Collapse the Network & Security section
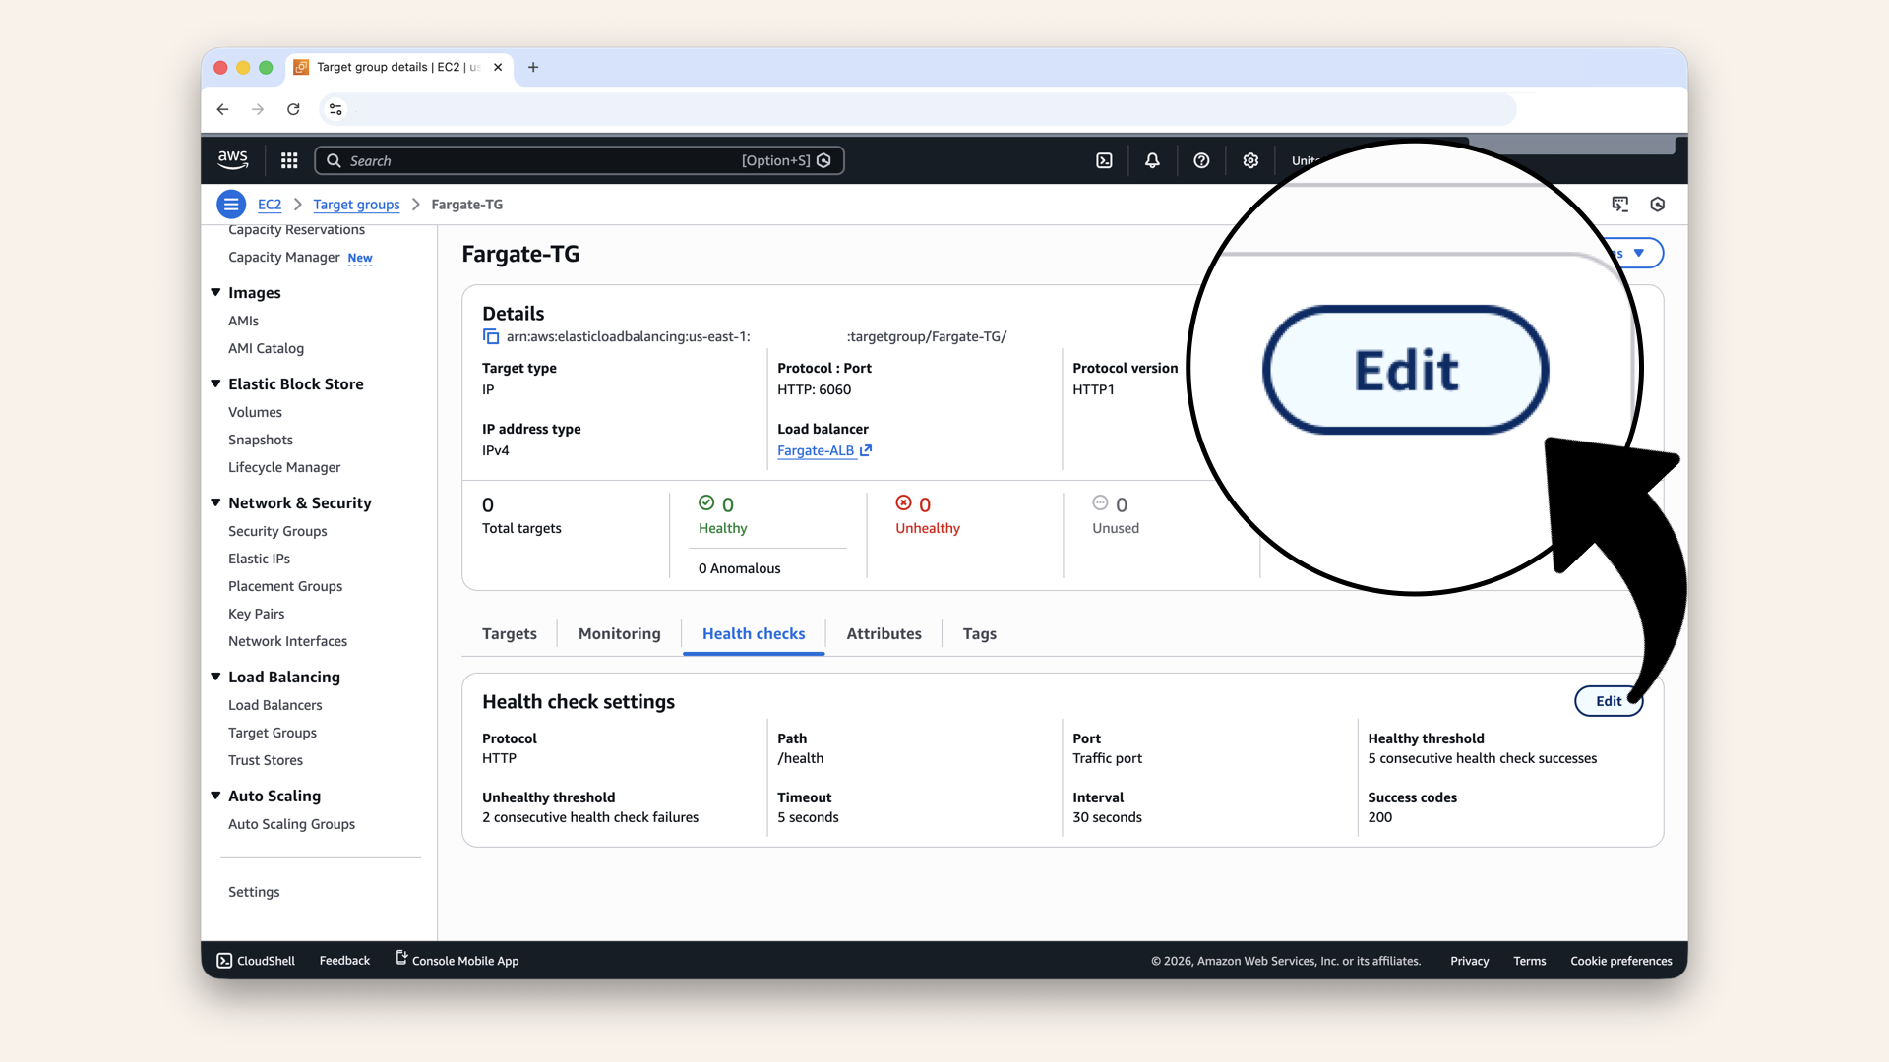The width and height of the screenshot is (1889, 1062). pos(215,502)
